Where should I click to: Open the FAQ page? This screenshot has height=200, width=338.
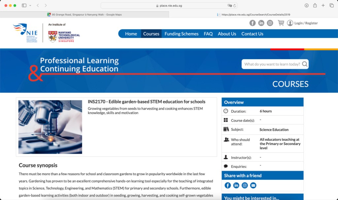[208, 33]
